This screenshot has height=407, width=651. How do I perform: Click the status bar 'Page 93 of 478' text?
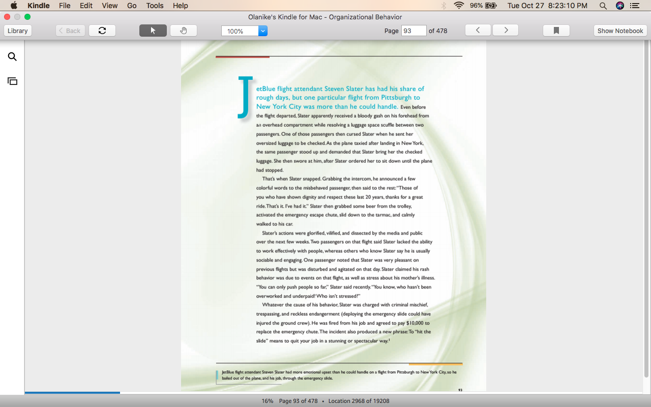tap(298, 401)
